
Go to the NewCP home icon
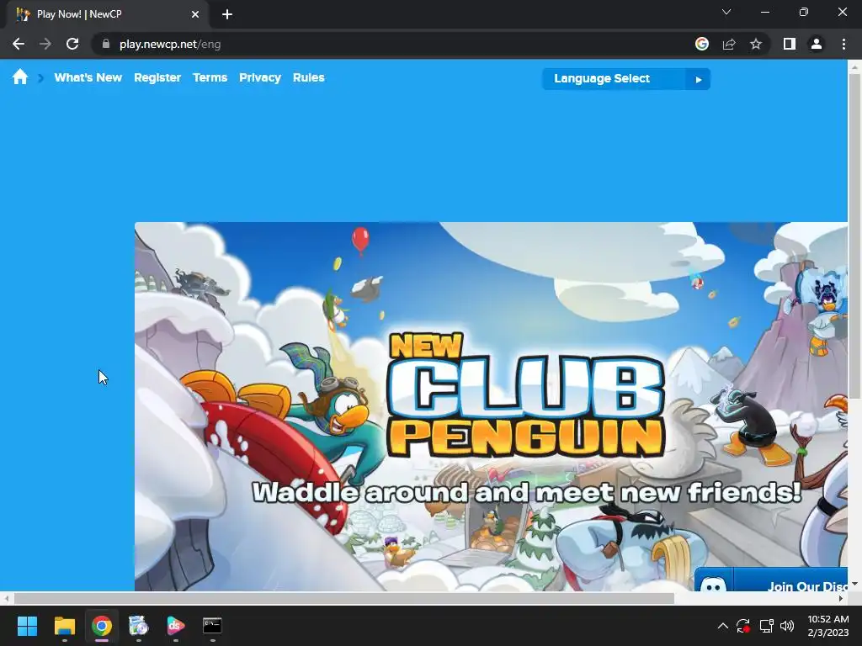point(20,77)
